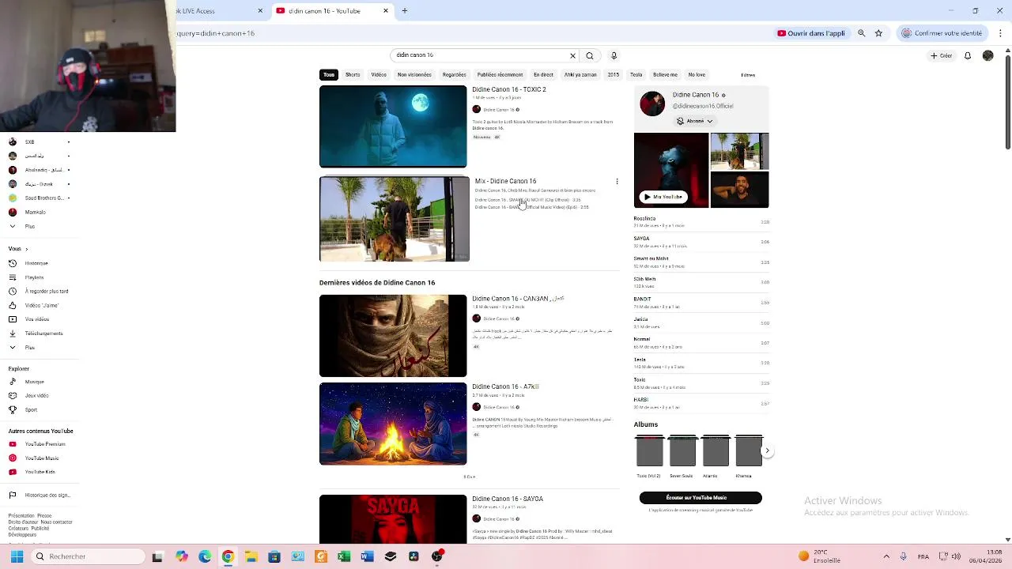1012x569 pixels.
Task: Open Jeux vidéo under Explorer
Action: click(36, 395)
